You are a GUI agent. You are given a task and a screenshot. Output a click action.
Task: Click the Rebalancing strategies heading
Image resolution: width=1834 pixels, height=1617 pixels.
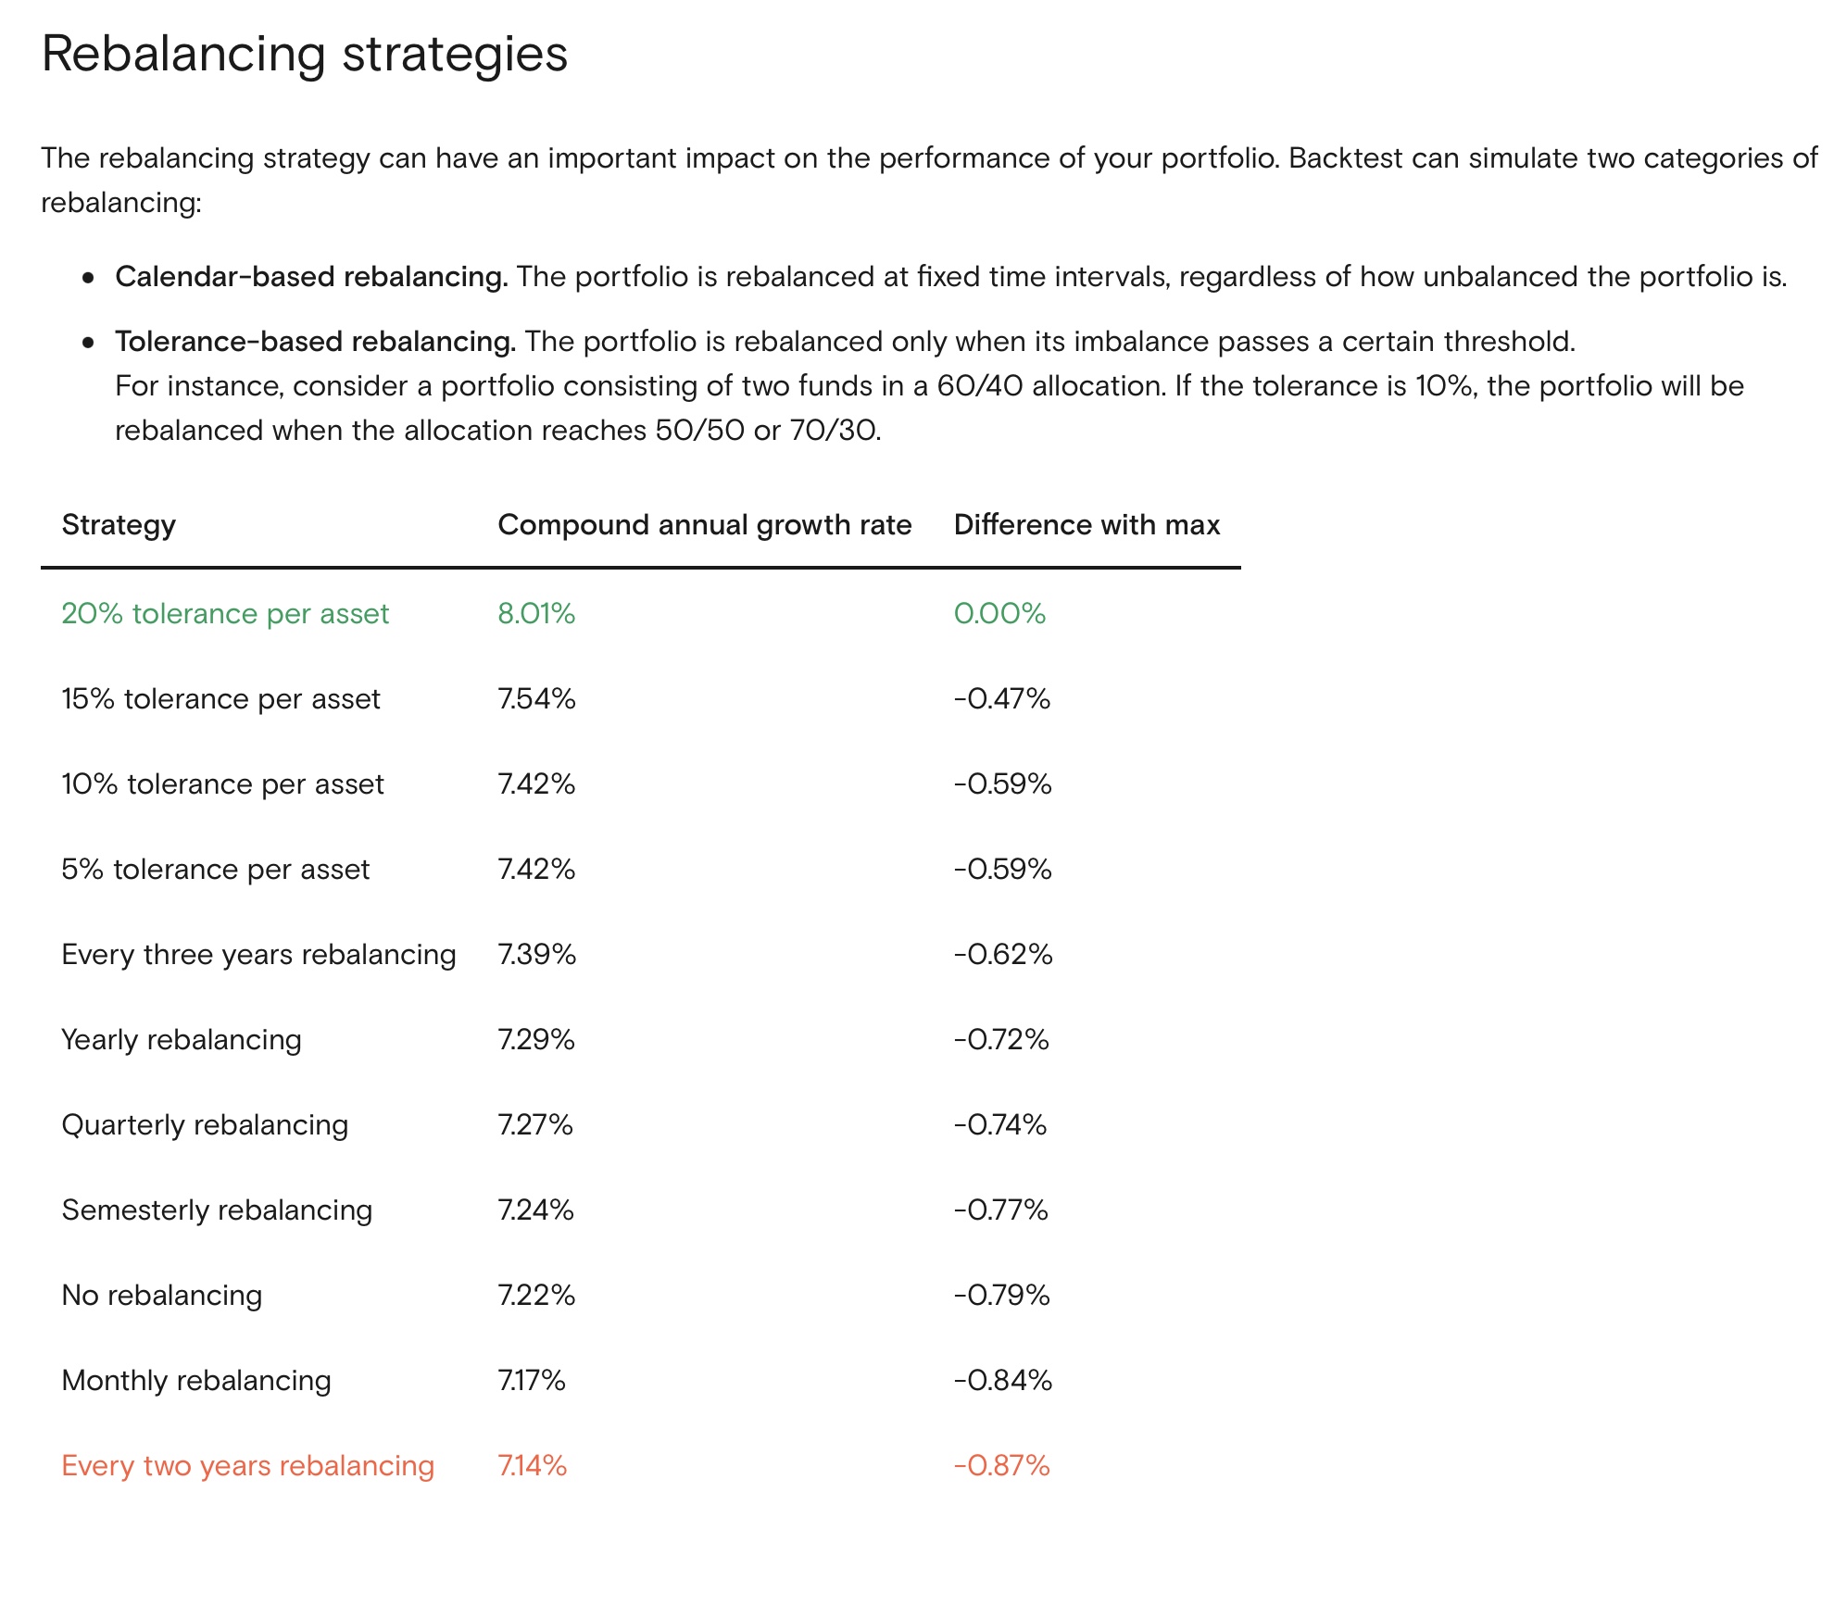(x=304, y=54)
